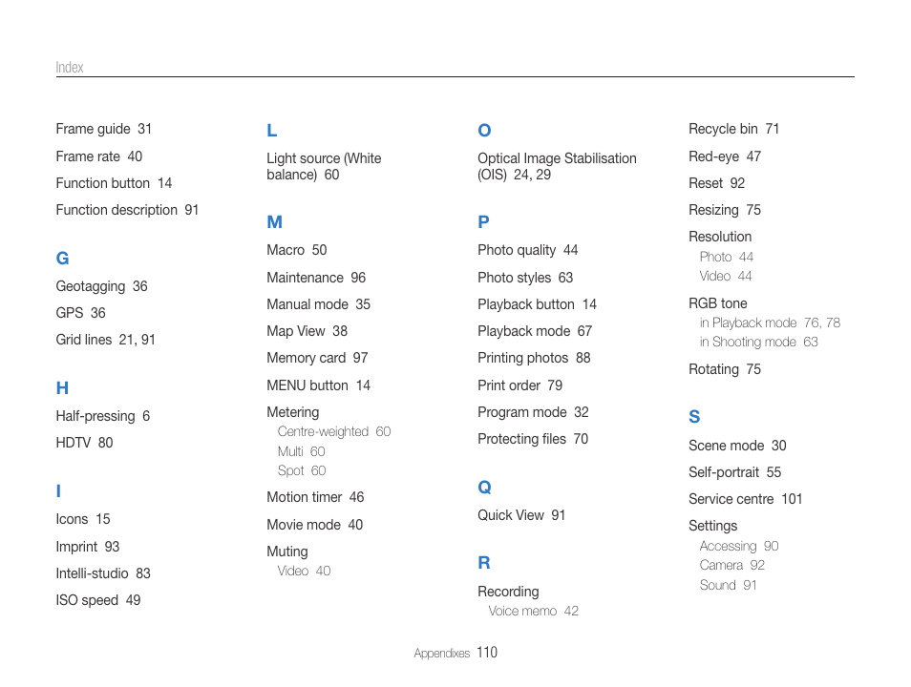Select the HDTV 80 index entry
This screenshot has height=687, width=911.
(x=84, y=443)
